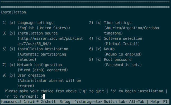171x105 pixels.
Task: Select the Network configuration entry
Action: [40, 65]
